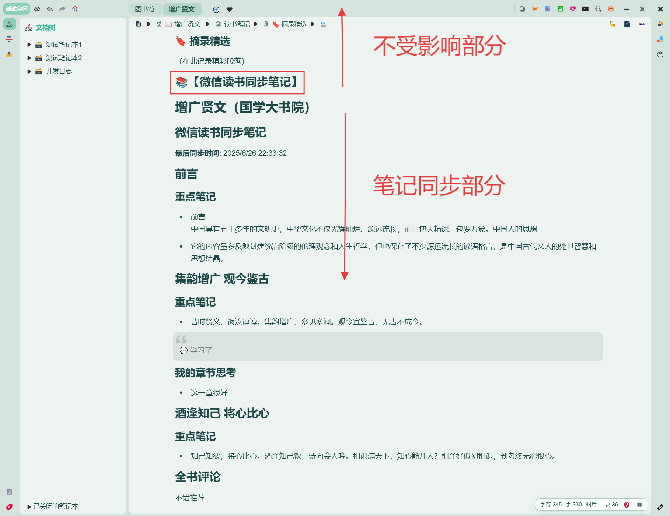Click the orange crown icon
Image resolution: width=670 pixels, height=516 pixels.
point(535,9)
